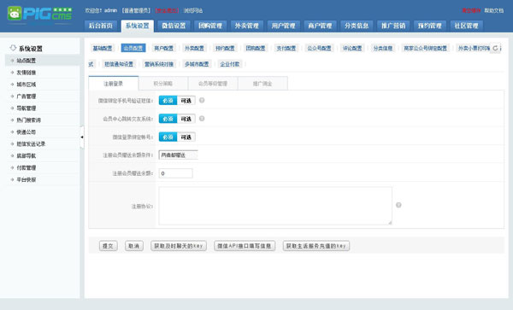Viewport: 513px width, 310px height.
Task: Click the refresh icon at sub-menu end
Action: [495, 48]
